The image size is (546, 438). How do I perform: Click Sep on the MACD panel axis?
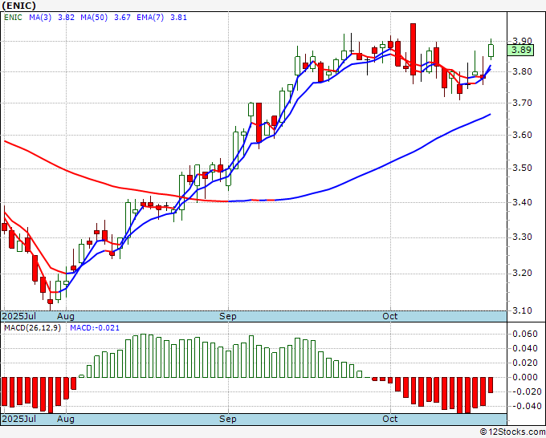228,419
